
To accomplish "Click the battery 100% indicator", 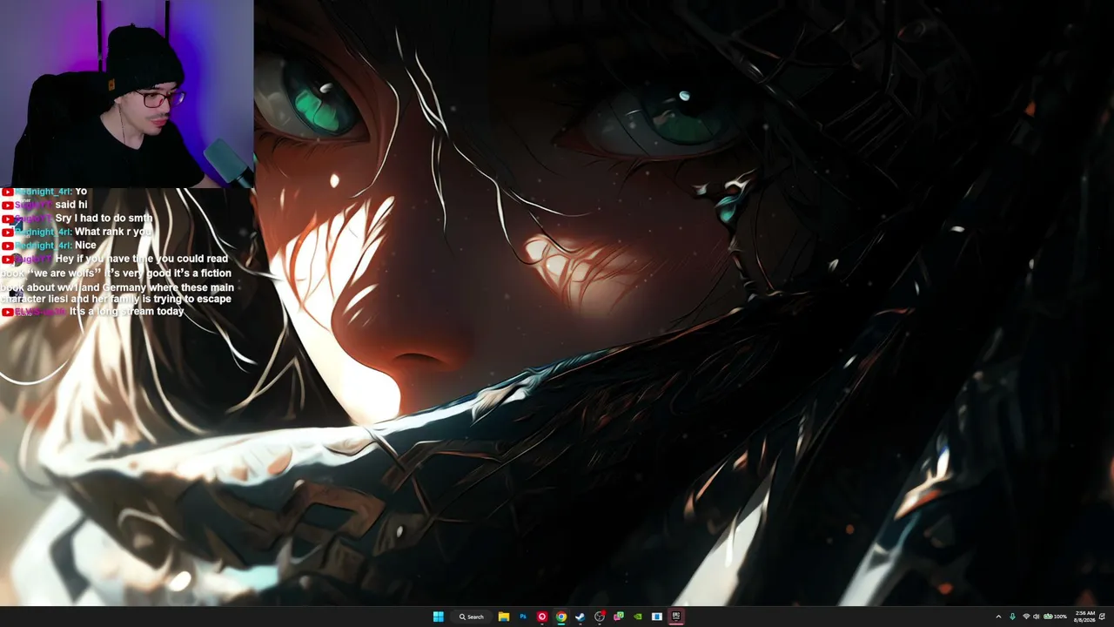I will 1056,617.
